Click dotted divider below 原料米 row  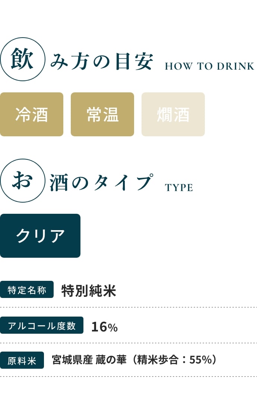click(x=128, y=377)
